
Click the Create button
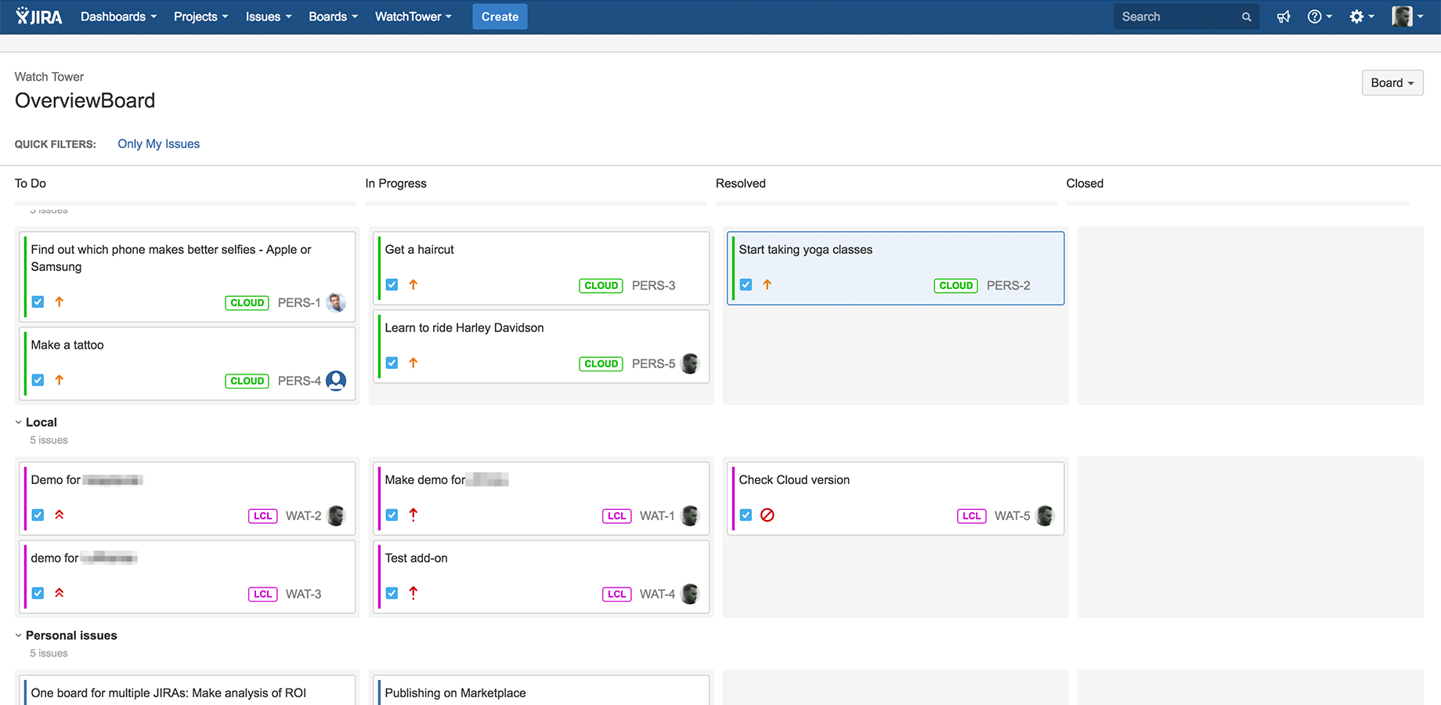click(500, 16)
